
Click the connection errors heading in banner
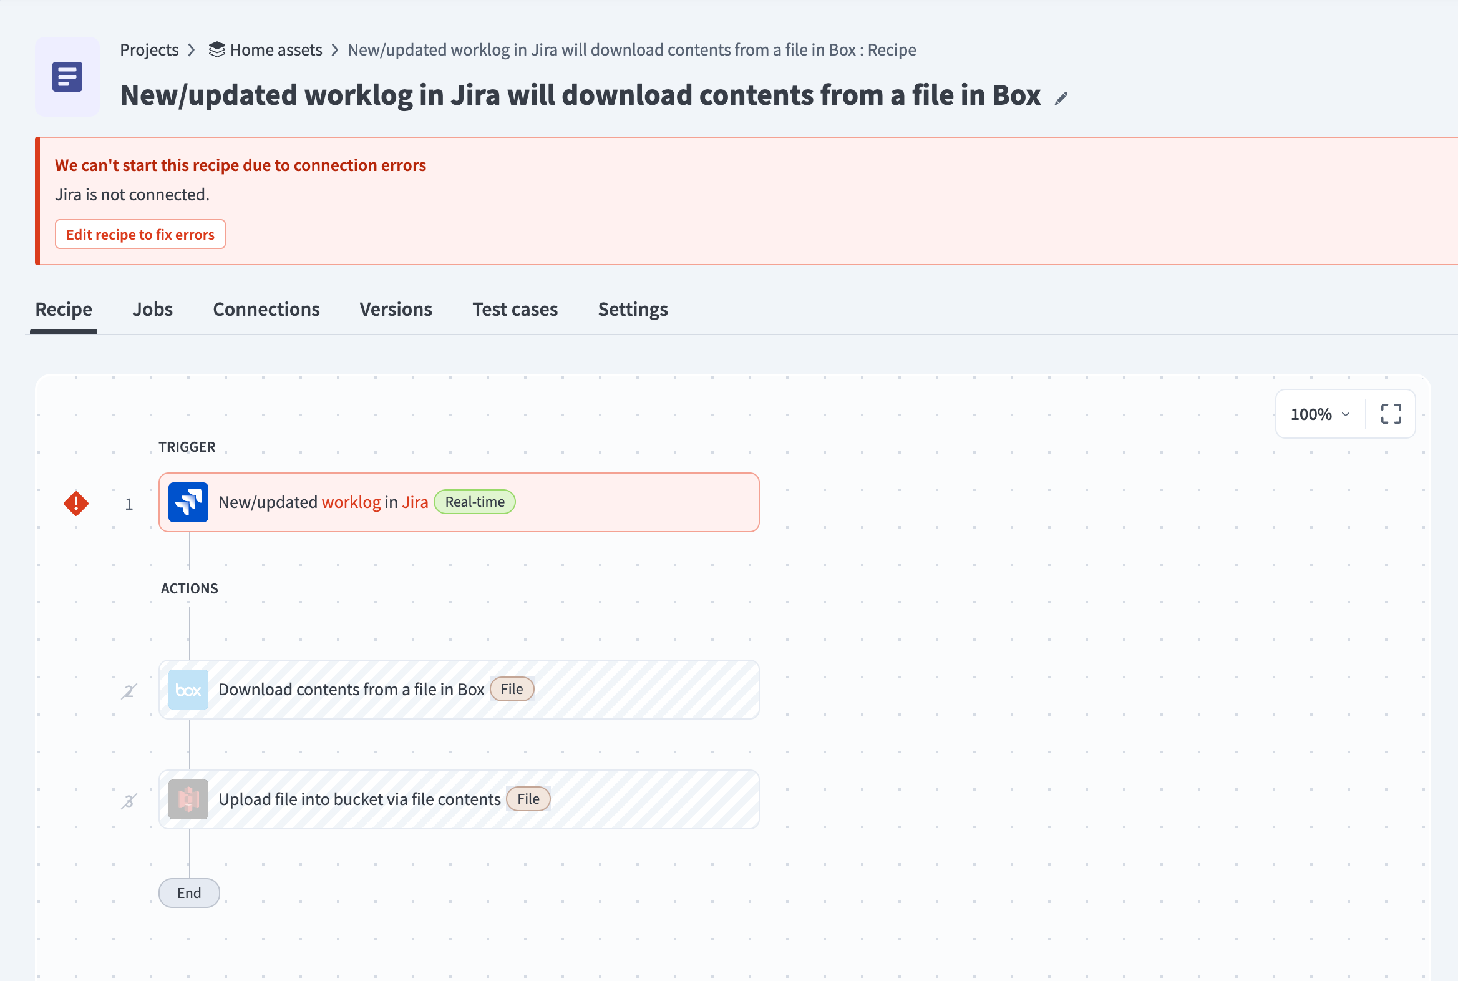point(240,165)
